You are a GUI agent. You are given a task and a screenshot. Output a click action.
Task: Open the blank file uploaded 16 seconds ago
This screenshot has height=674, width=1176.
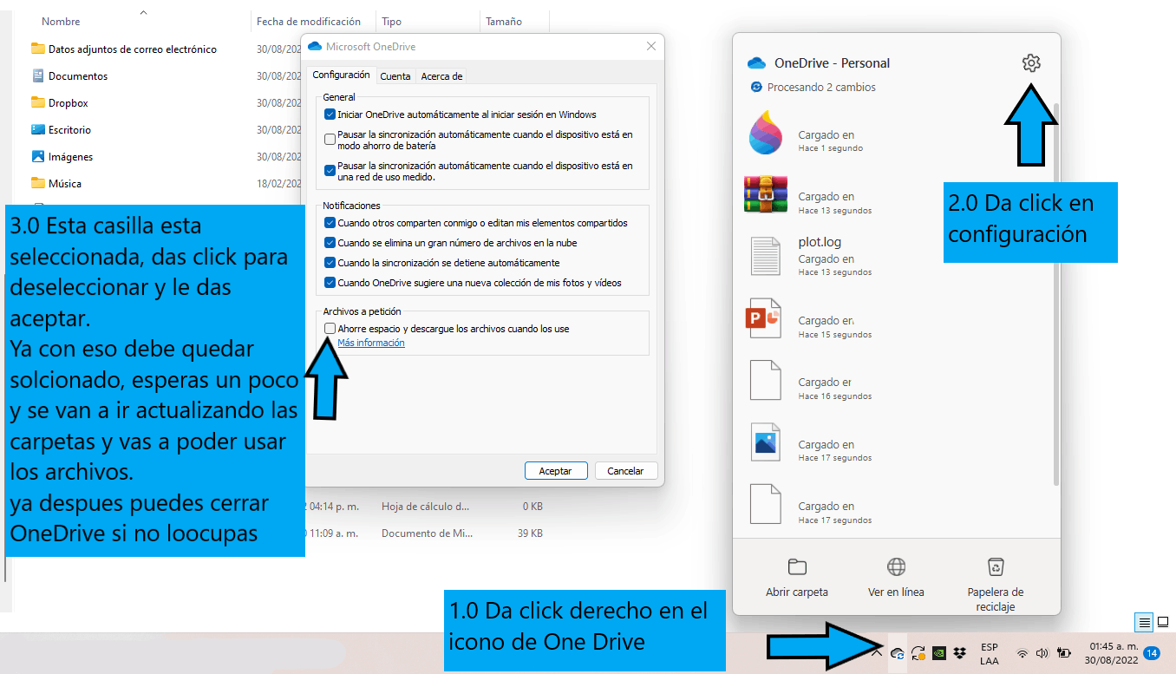pyautogui.click(x=766, y=380)
